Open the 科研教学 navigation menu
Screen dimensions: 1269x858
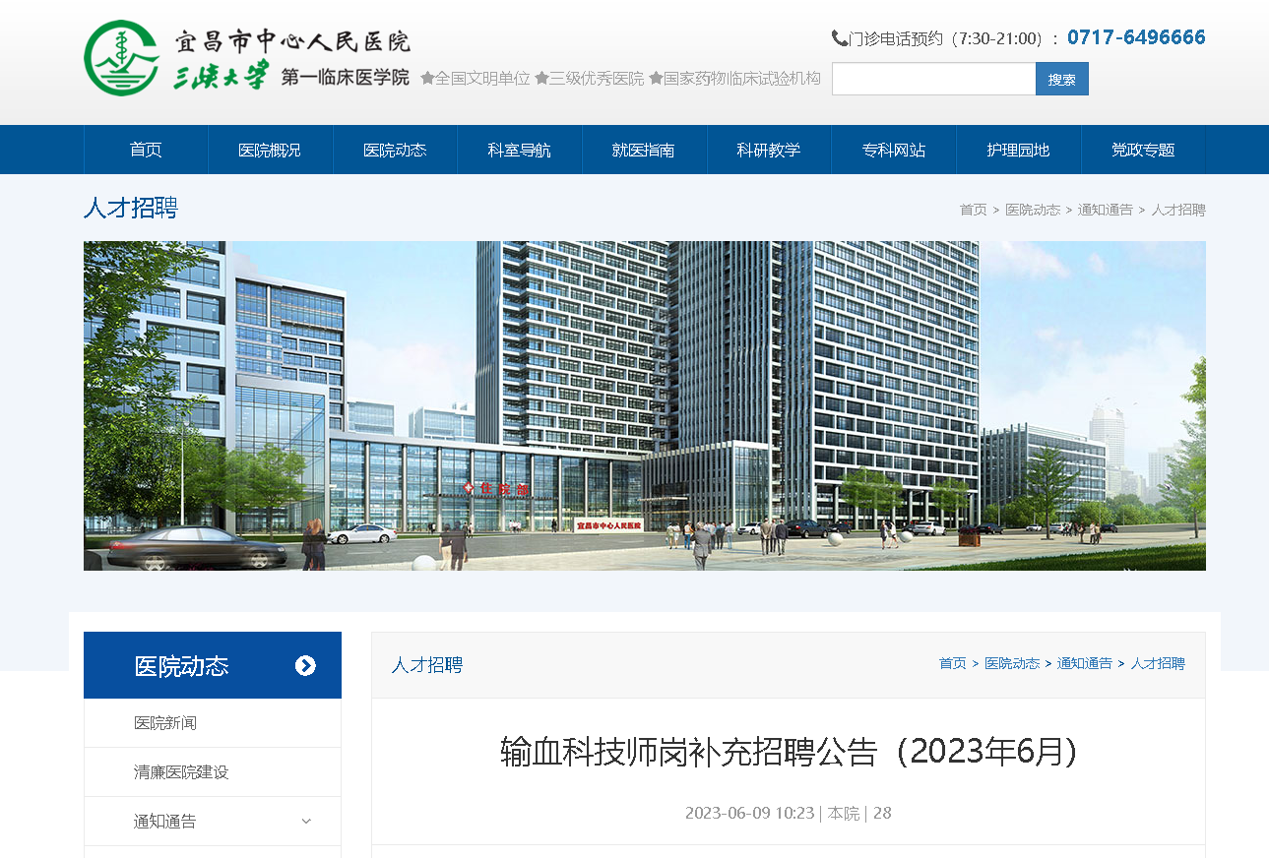pos(769,150)
